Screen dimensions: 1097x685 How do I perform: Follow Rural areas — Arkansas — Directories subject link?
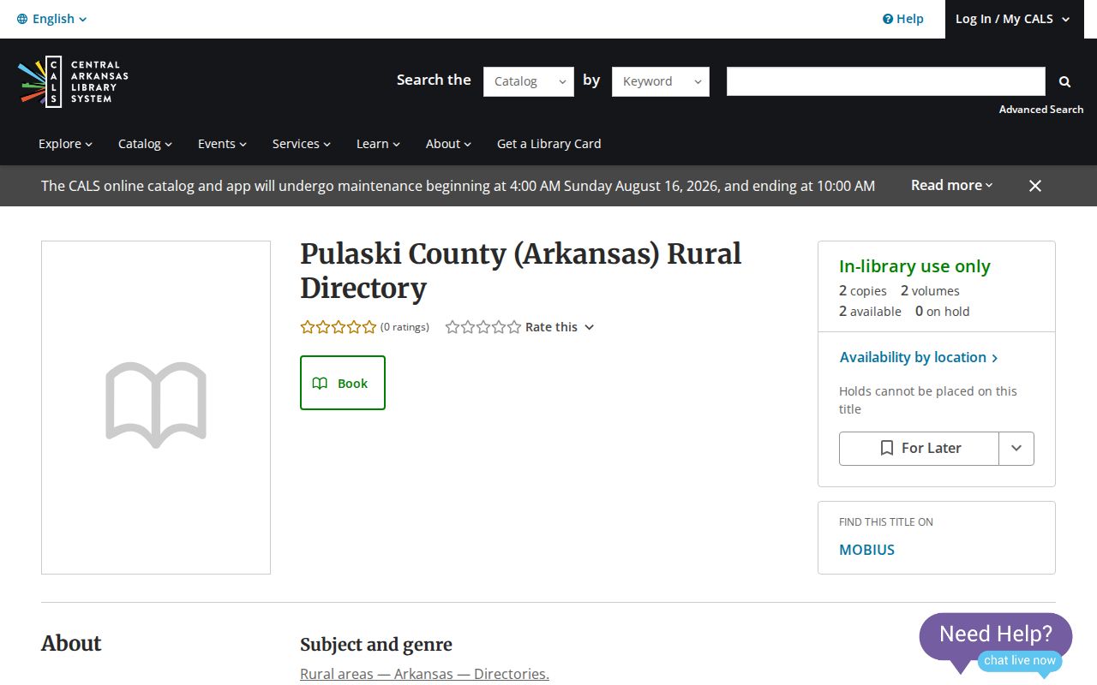pyautogui.click(x=425, y=674)
